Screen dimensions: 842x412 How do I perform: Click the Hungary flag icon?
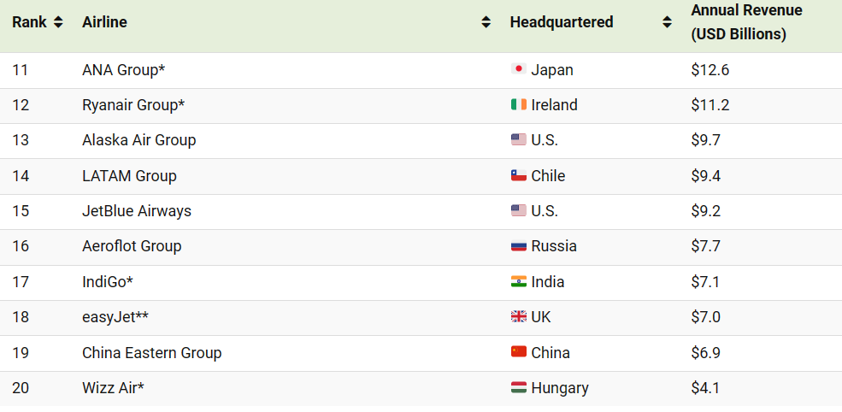(519, 387)
